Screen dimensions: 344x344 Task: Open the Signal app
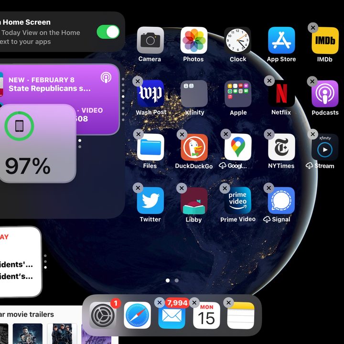[281, 201]
